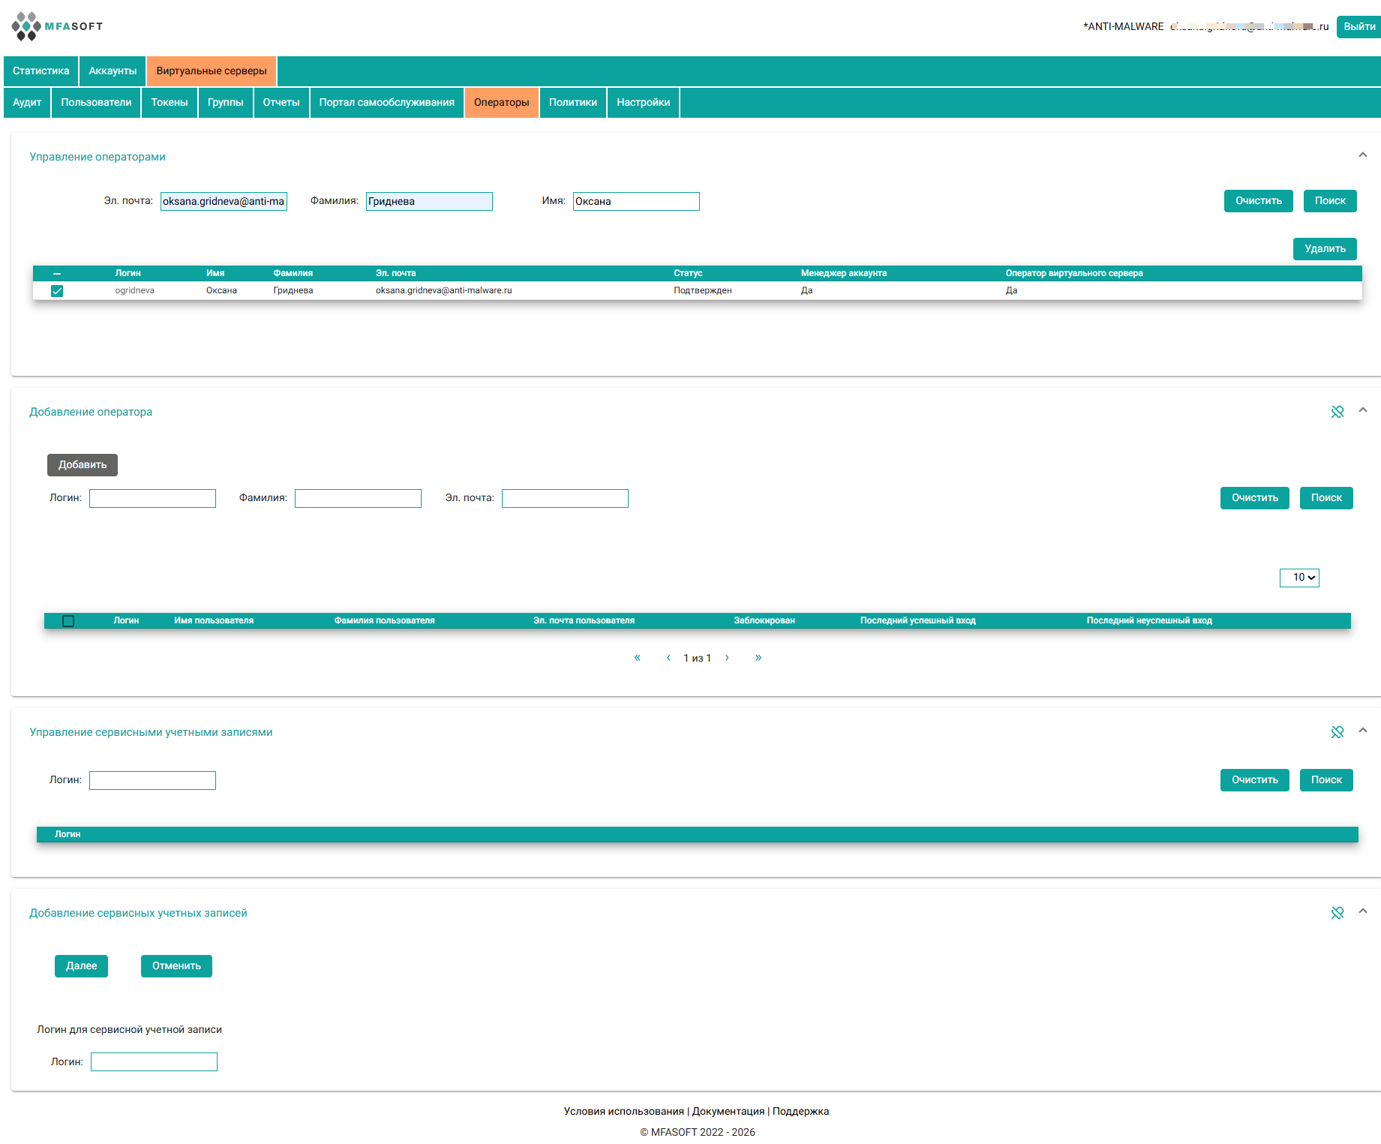Switch to the Аудит tab

(27, 103)
